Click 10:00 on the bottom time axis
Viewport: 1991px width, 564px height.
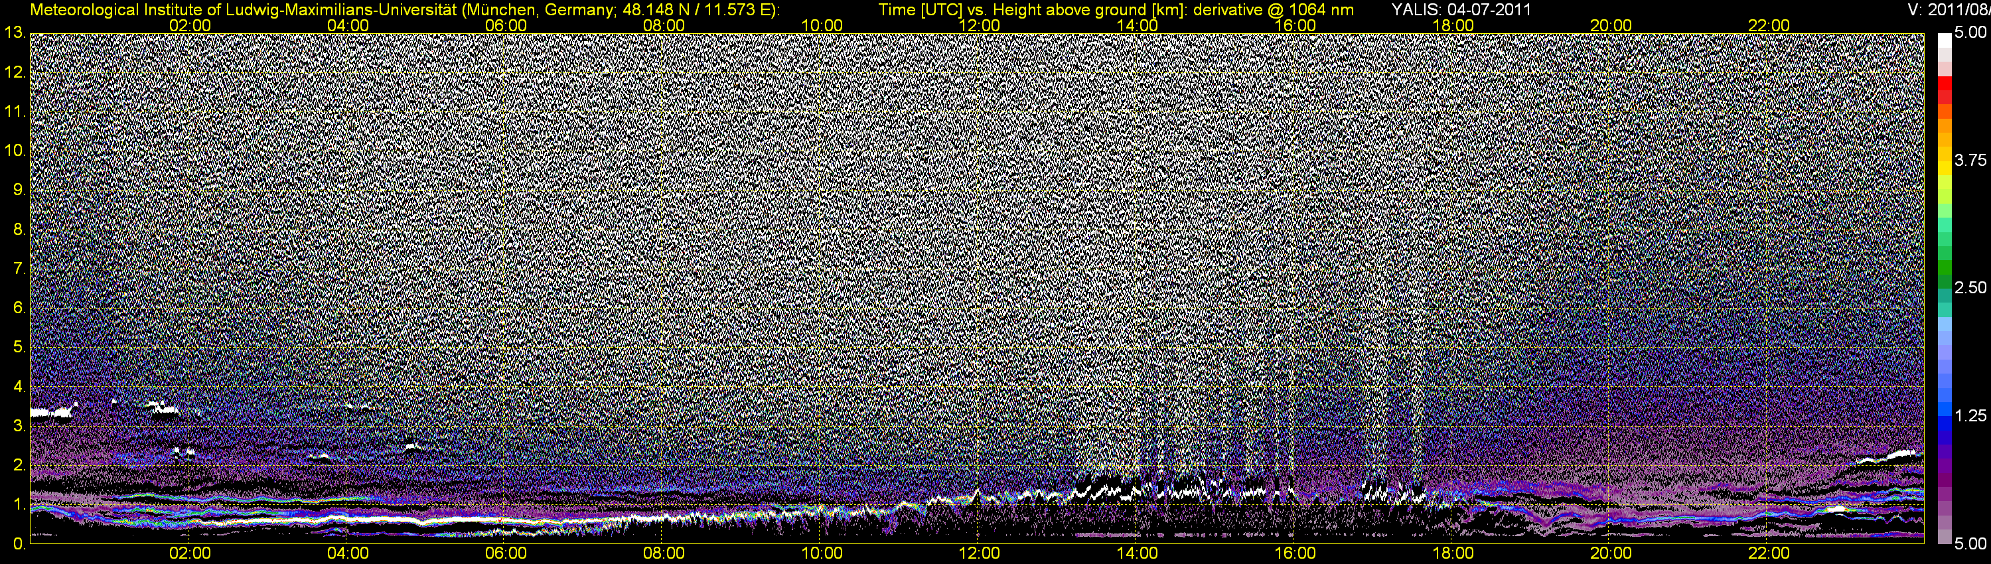[822, 554]
